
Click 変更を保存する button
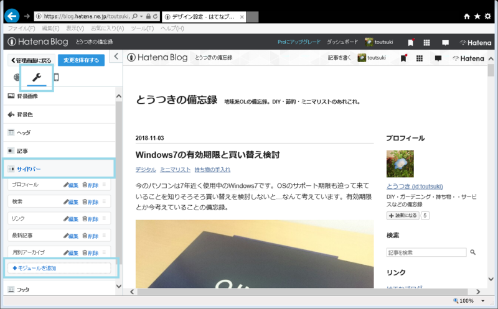82,60
